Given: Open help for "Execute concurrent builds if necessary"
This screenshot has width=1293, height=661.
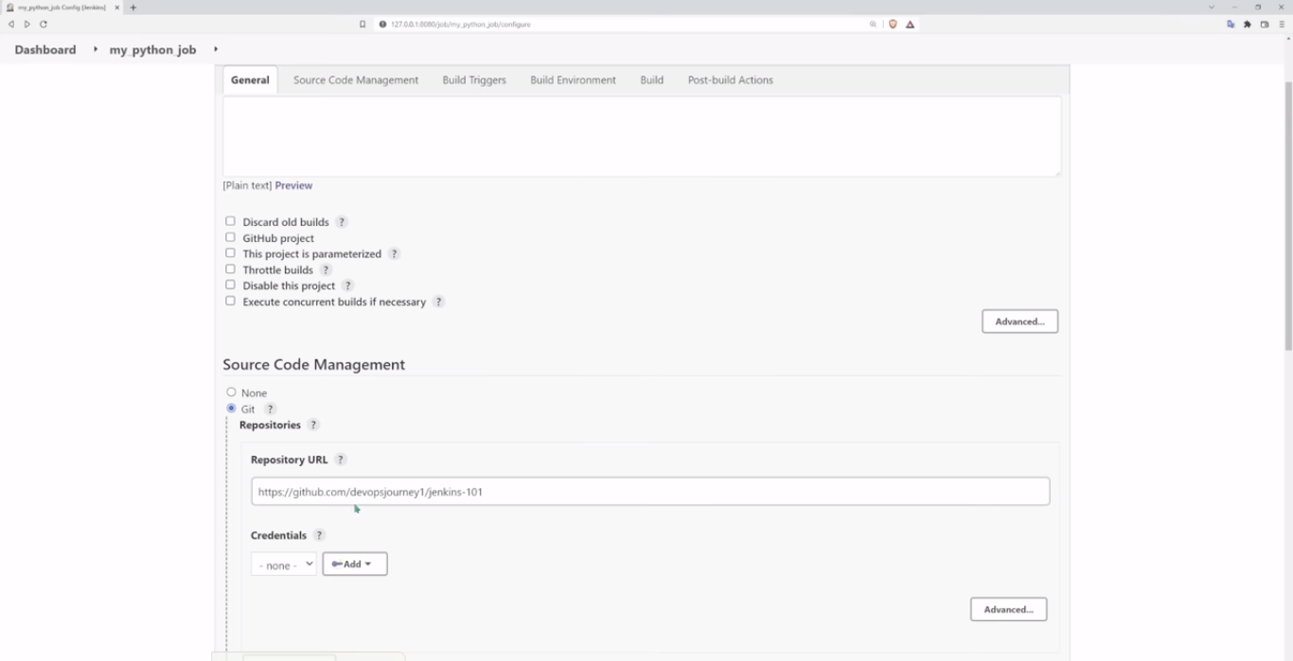Looking at the screenshot, I should 438,302.
